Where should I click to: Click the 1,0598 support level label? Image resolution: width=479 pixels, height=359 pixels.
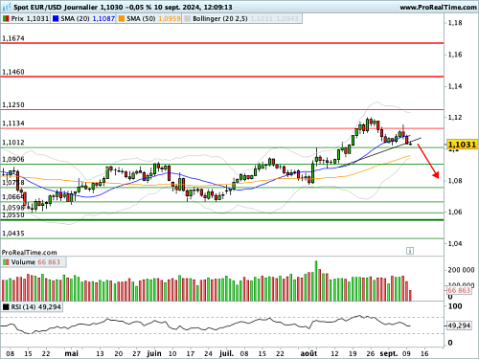coord(13,208)
